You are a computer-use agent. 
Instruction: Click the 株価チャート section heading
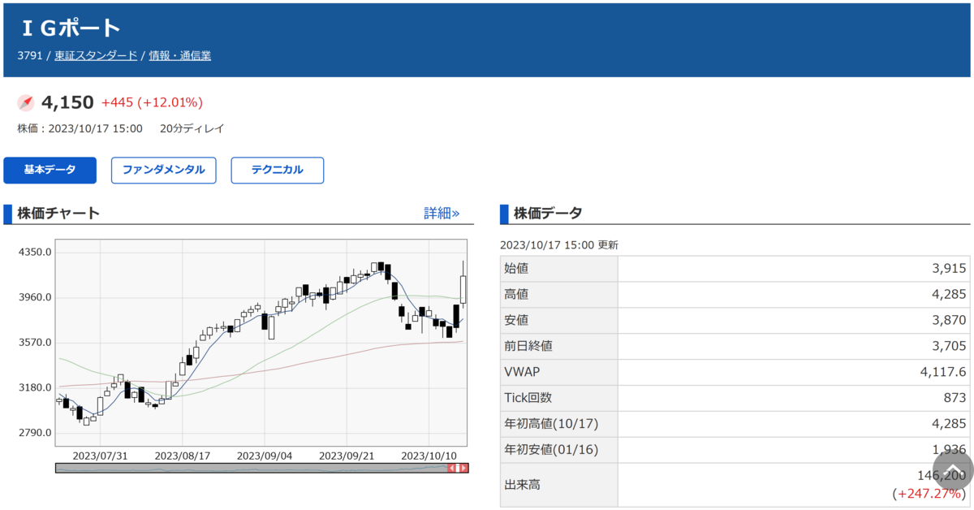(x=58, y=214)
